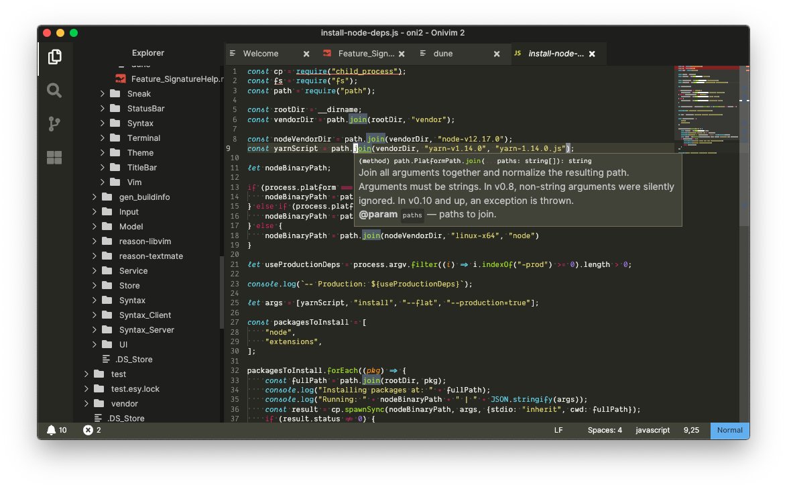Click the "paths" parameter tag in hover popup
Image resolution: width=787 pixels, height=489 pixels.
click(x=412, y=215)
